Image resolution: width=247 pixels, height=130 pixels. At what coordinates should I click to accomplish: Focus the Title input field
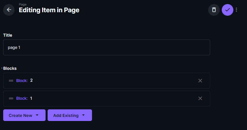click(107, 47)
